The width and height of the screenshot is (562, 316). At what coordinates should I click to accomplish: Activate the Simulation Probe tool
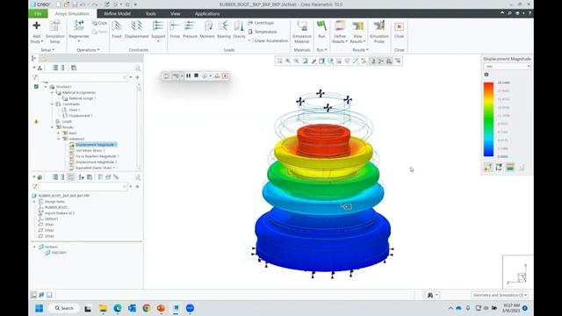point(378,32)
